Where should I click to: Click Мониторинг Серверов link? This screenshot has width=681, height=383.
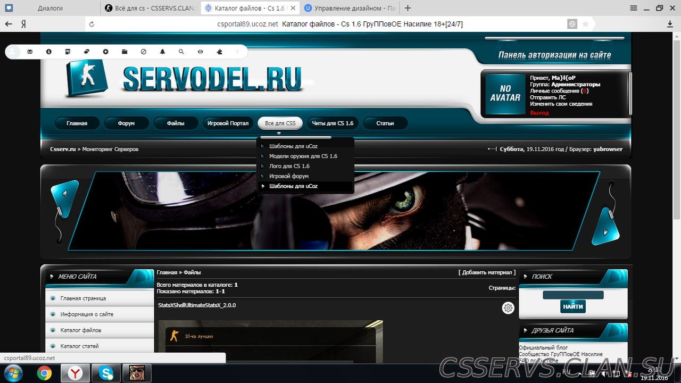(110, 149)
